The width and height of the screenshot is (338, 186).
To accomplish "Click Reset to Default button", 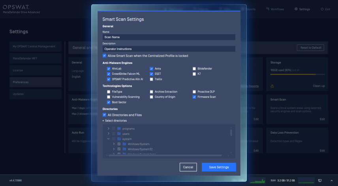I will point(311,47).
